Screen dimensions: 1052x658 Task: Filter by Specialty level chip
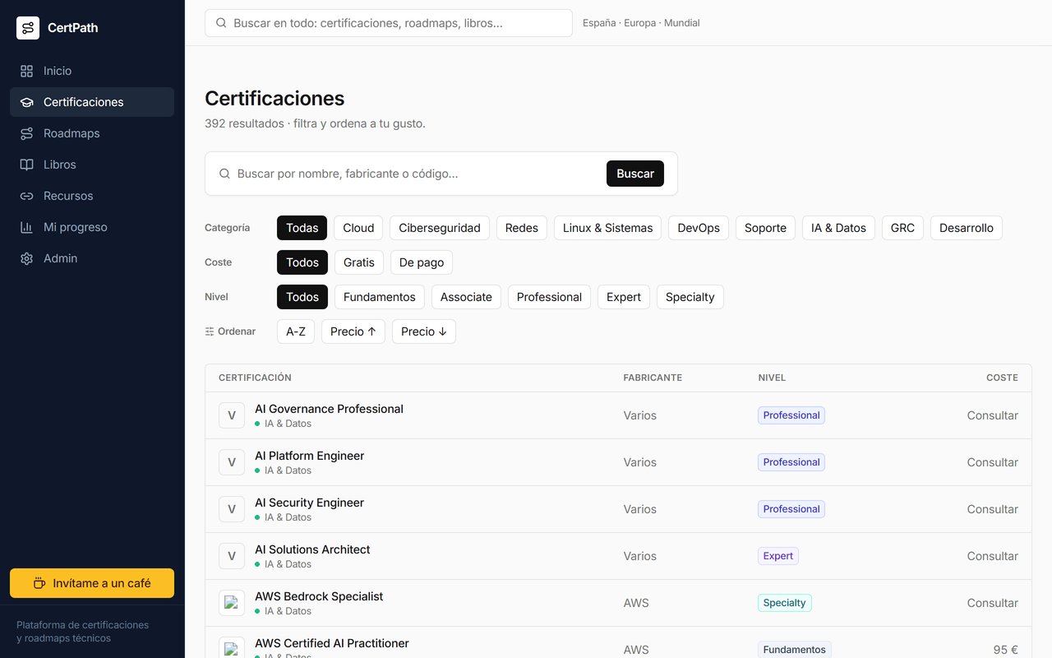690,297
